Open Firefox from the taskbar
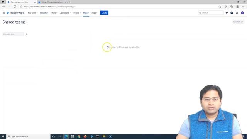The width and height of the screenshot is (247, 139). tap(85, 136)
